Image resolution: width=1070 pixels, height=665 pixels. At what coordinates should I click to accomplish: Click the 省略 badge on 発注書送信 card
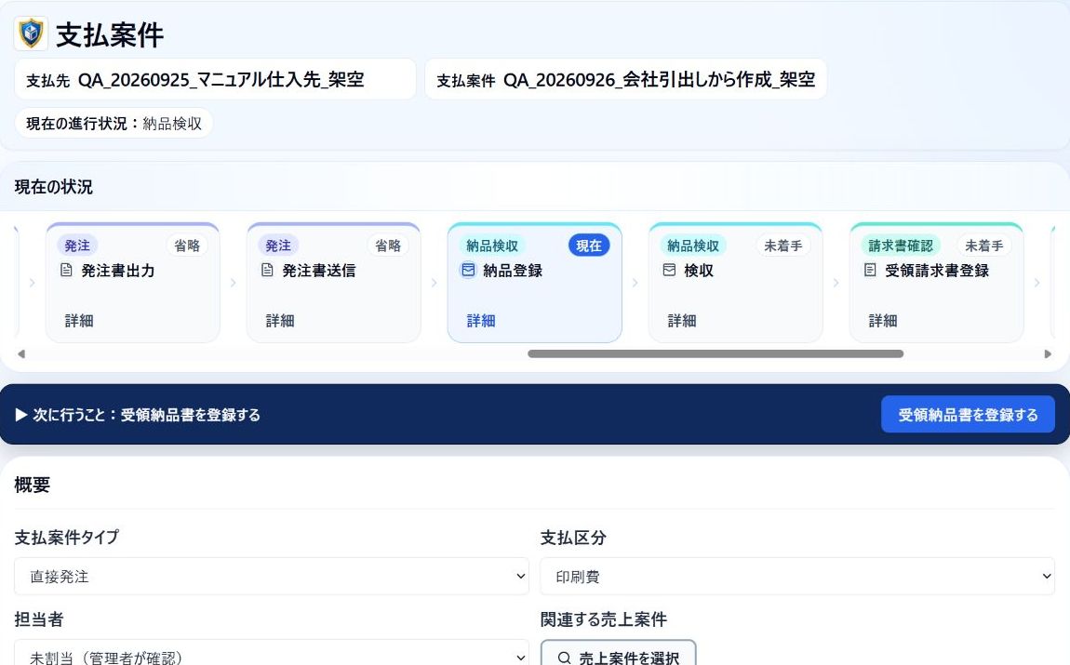click(x=388, y=246)
